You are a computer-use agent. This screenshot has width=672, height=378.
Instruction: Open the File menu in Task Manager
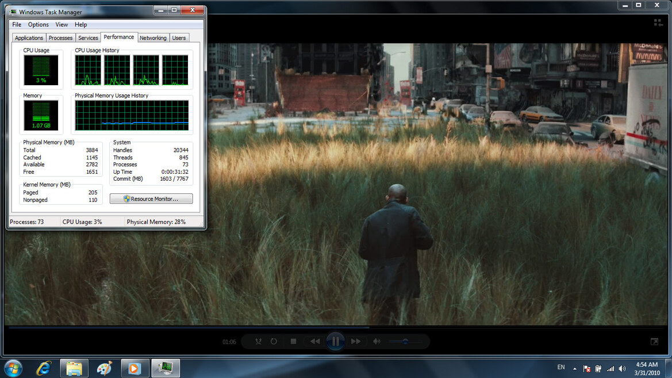click(x=17, y=25)
